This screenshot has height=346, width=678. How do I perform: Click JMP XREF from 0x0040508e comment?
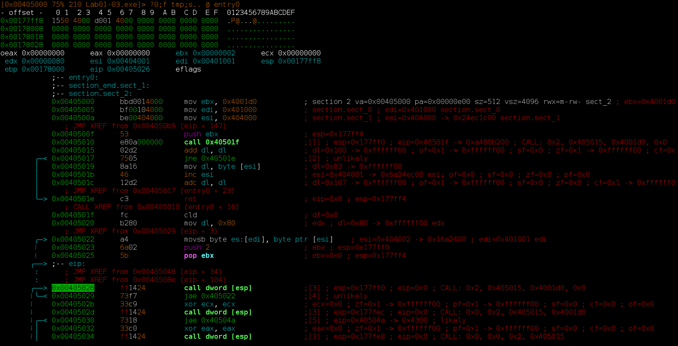pyautogui.click(x=146, y=280)
